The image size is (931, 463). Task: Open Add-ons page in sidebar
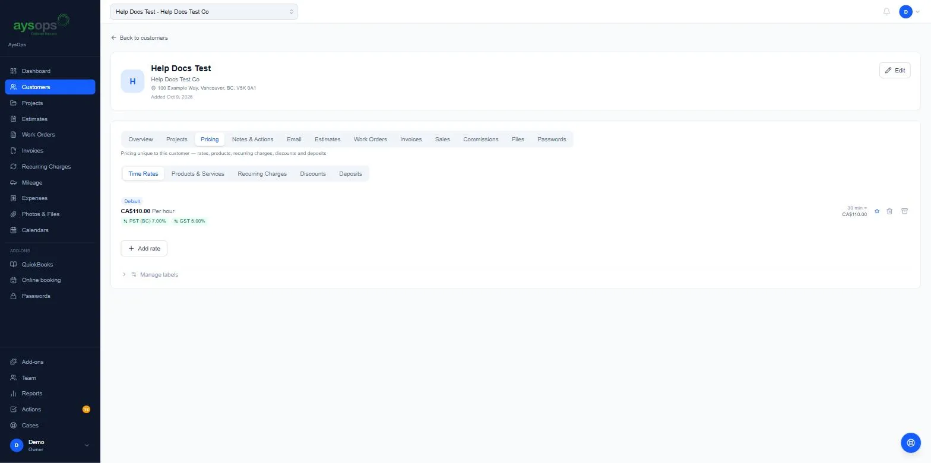(50, 362)
